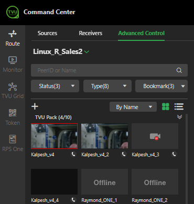Click phone icon for Kalpesh_v4_4
Image resolution: width=194 pixels, height=204 pixels.
(x=73, y=200)
